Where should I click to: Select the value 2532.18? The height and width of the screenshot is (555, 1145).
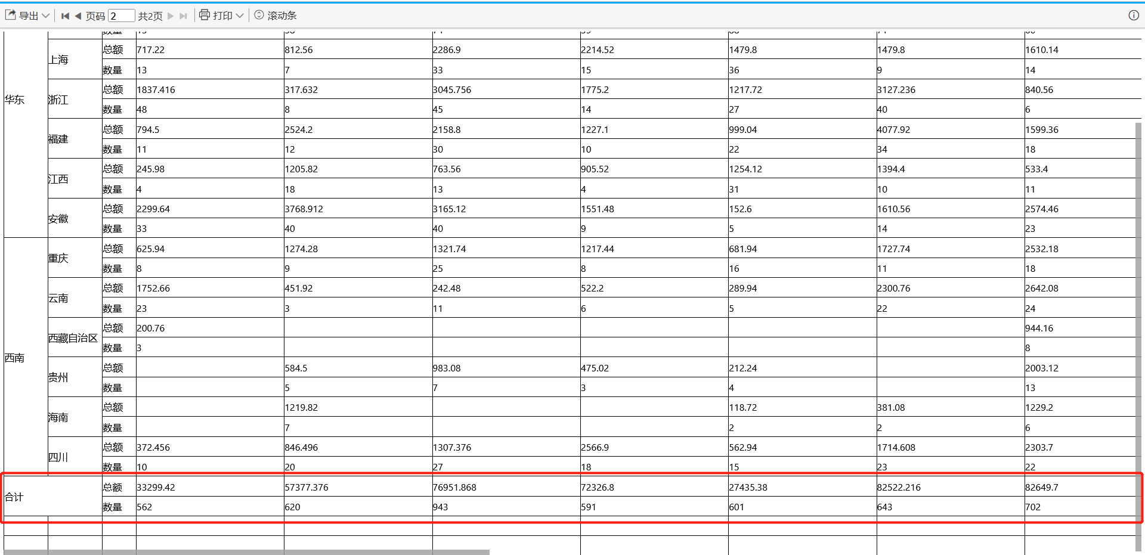(x=1042, y=249)
